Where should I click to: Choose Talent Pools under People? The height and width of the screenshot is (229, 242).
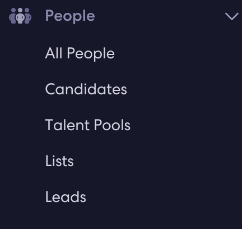point(88,125)
